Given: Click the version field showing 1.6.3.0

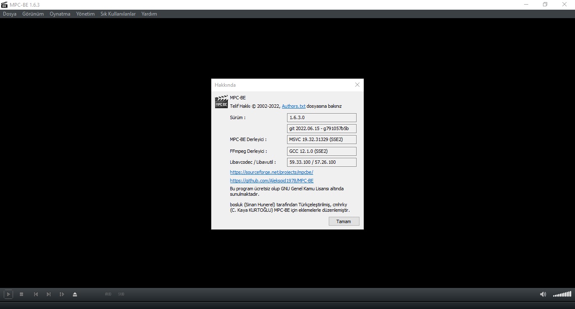Looking at the screenshot, I should click(322, 117).
